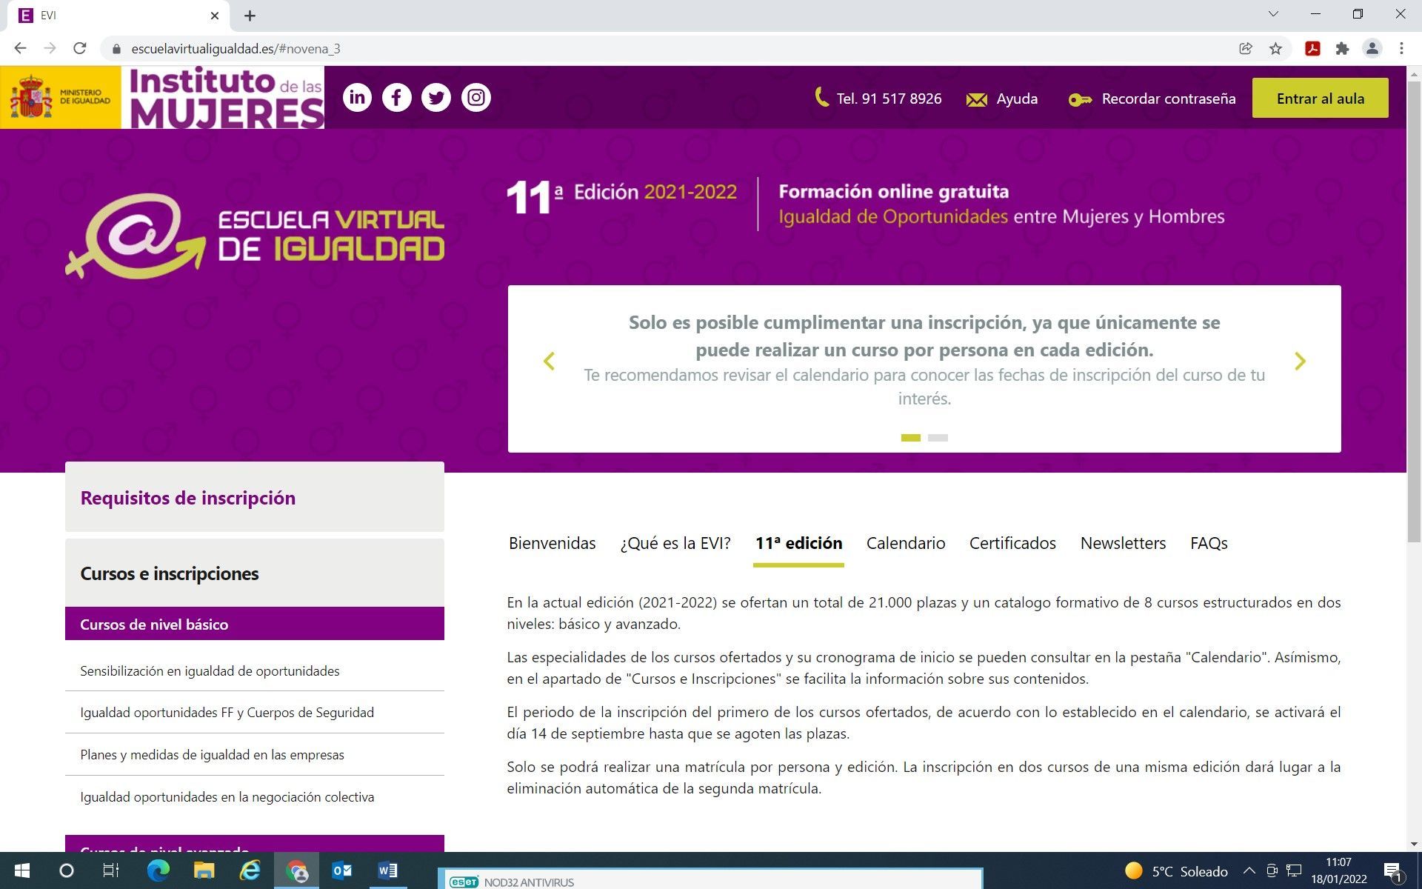The image size is (1422, 889).
Task: Click the browser back arrow
Action: [20, 49]
